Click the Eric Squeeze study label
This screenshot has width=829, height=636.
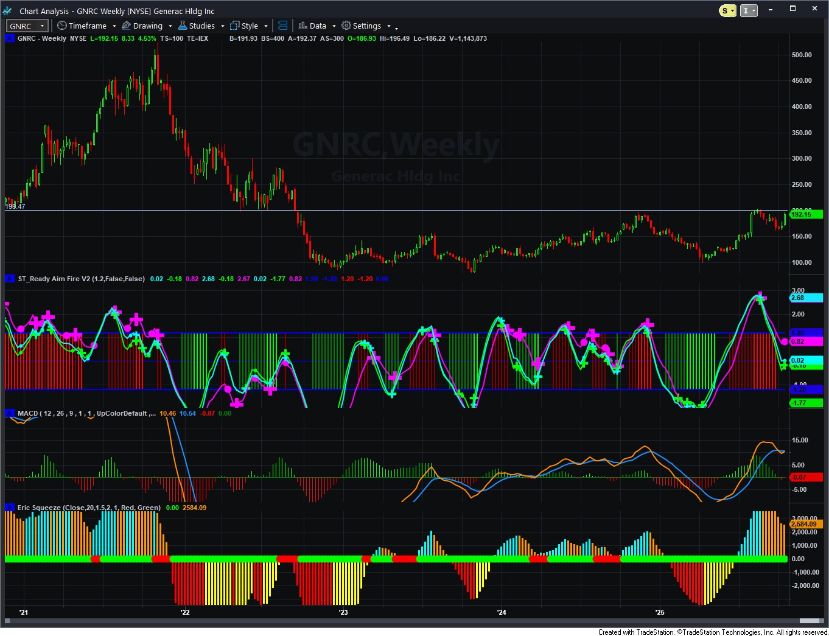point(89,508)
